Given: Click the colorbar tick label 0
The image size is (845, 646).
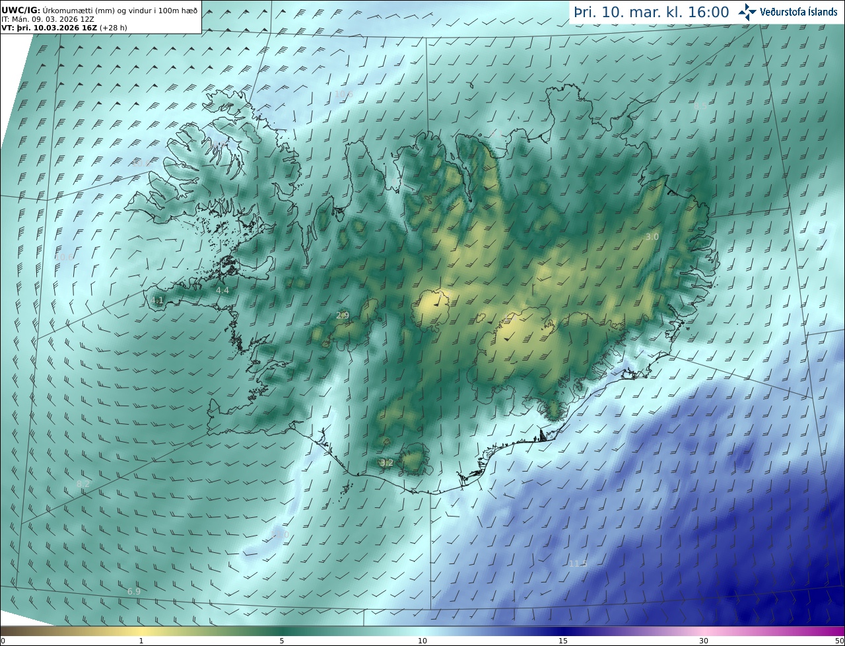Looking at the screenshot, I should (x=3, y=641).
